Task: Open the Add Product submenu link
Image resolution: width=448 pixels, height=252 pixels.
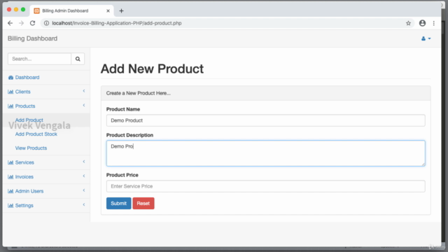Action: (29, 120)
